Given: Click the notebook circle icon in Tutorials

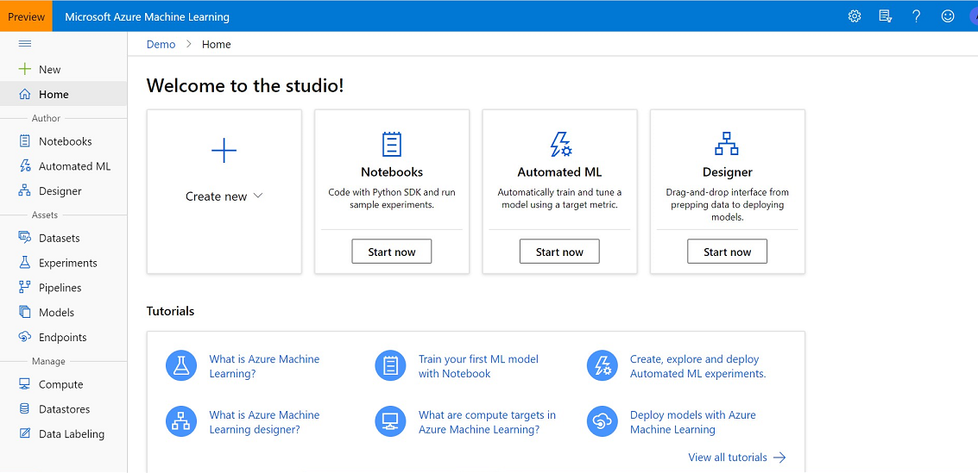Looking at the screenshot, I should click(390, 366).
